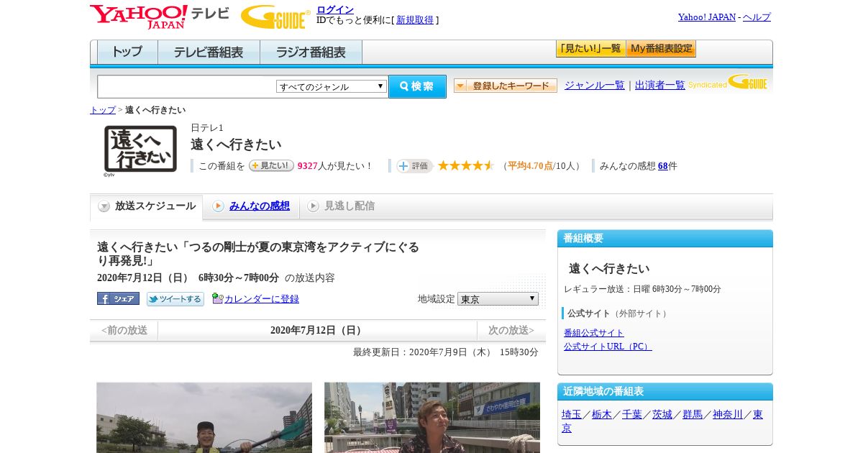Click the date label 2020年7月12日（日） in navigation bar

317,331
